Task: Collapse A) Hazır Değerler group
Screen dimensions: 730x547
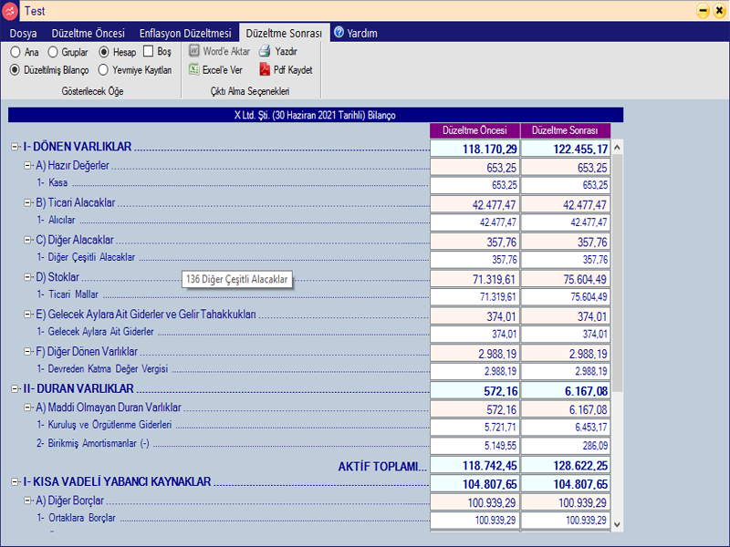Action: (27, 166)
